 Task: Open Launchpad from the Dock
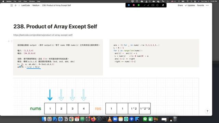[x=49, y=119]
